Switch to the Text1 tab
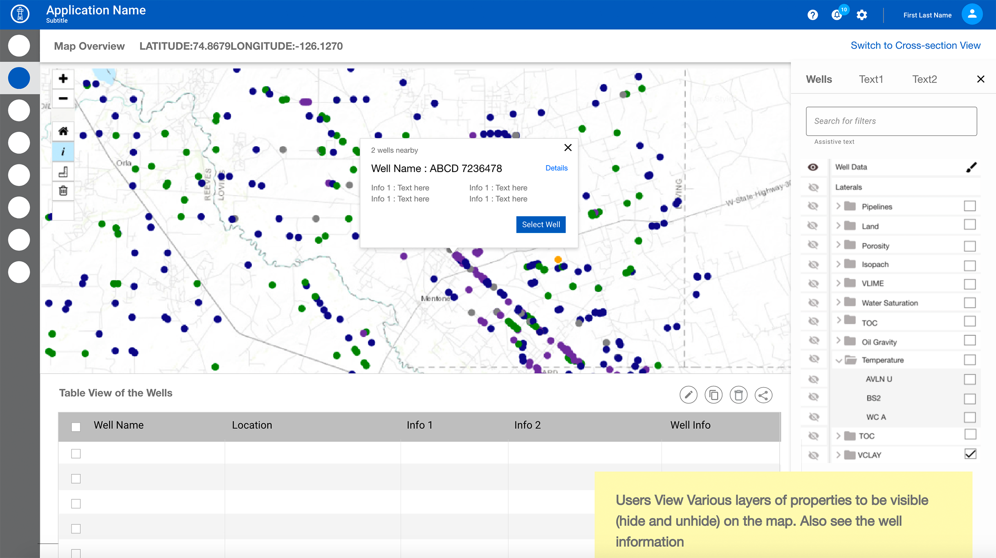The height and width of the screenshot is (558, 996). pos(871,79)
